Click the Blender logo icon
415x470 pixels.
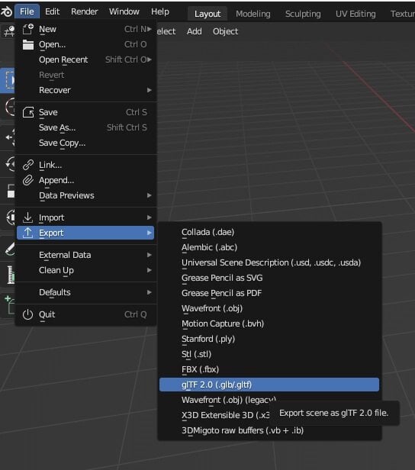point(6,11)
